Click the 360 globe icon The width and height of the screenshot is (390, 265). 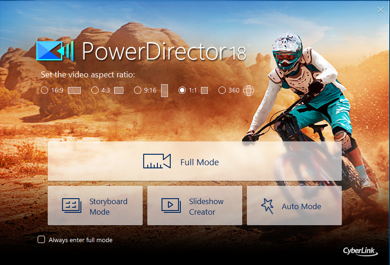pyautogui.click(x=248, y=90)
